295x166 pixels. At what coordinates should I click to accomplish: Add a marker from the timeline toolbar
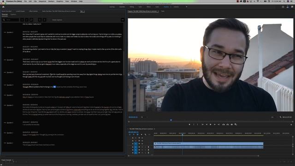[142, 135]
